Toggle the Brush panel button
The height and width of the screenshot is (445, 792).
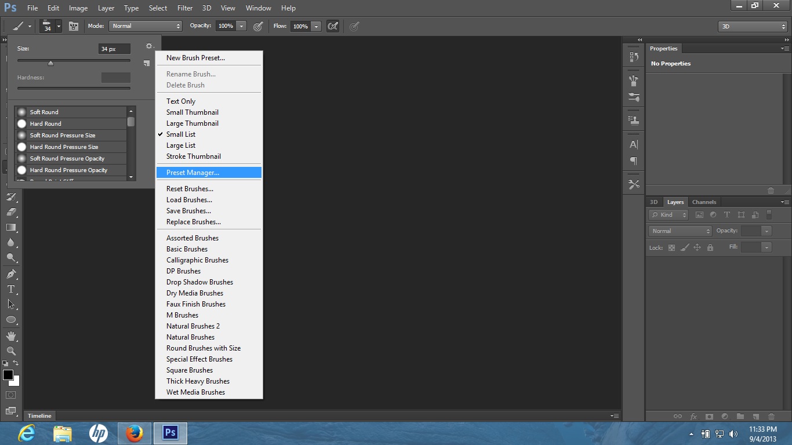tap(74, 26)
